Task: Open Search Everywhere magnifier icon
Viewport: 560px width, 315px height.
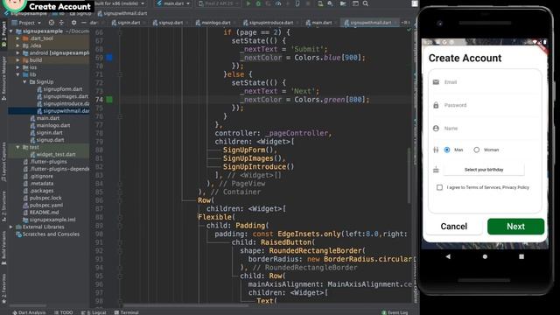Action: (x=366, y=3)
